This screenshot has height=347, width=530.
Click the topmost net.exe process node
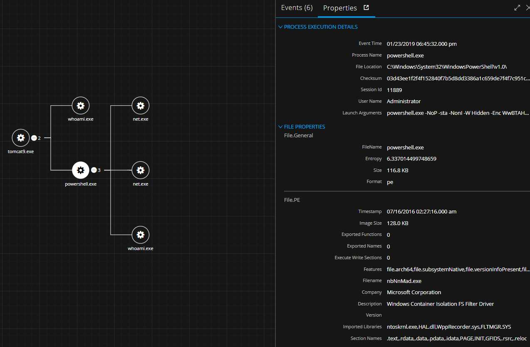click(x=141, y=106)
